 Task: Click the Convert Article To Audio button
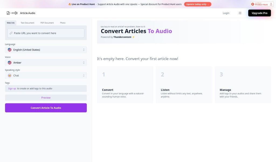coord(46,107)
